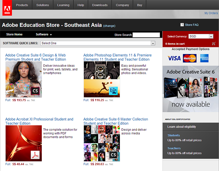Expand the Software menu arrow
The width and height of the screenshot is (219, 171).
(51, 35)
